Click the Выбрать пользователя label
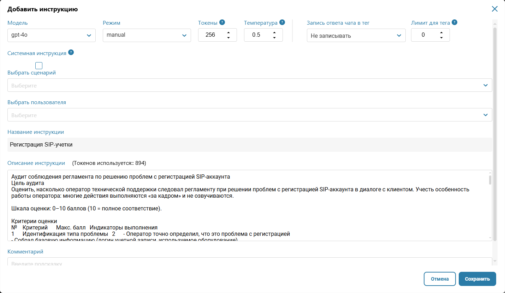The width and height of the screenshot is (505, 293). point(37,102)
